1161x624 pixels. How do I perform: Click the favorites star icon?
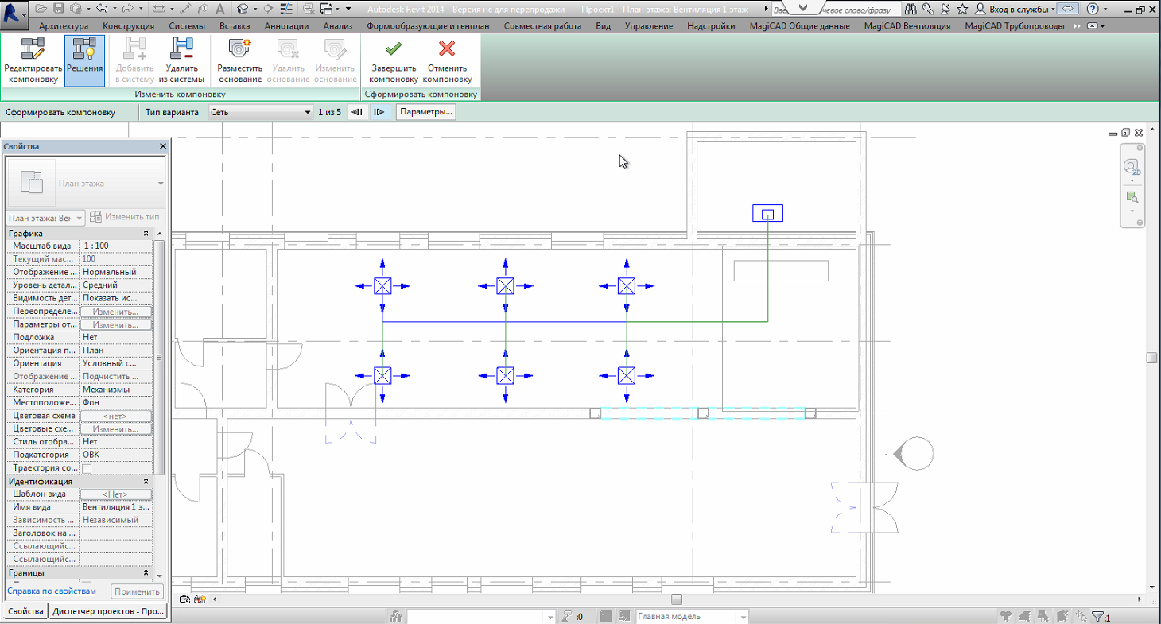[x=962, y=9]
